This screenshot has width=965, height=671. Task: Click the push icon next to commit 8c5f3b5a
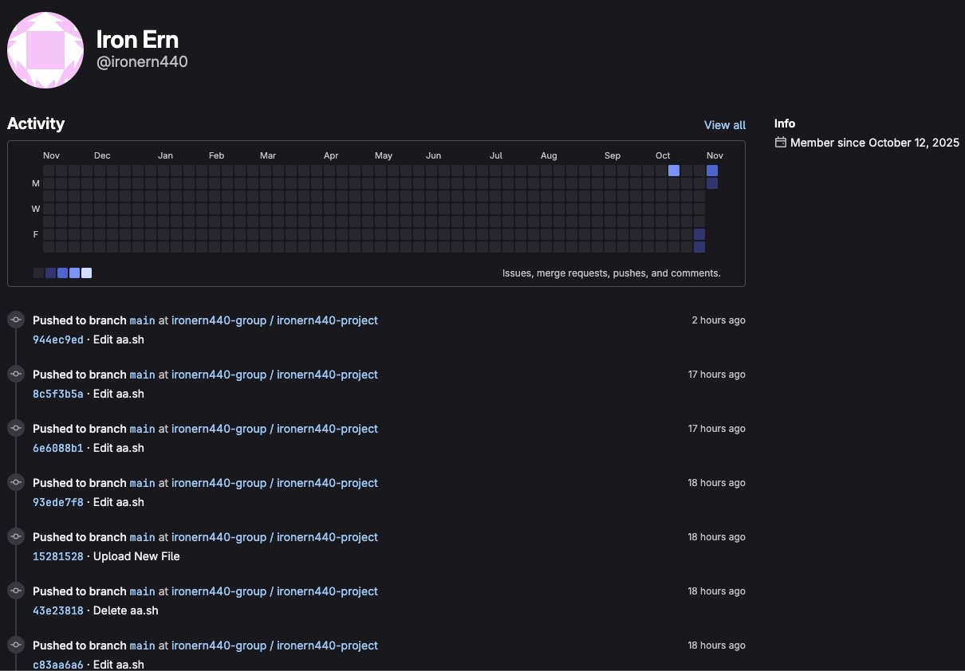[16, 373]
